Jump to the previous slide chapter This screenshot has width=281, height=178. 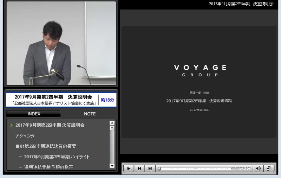coord(139,169)
